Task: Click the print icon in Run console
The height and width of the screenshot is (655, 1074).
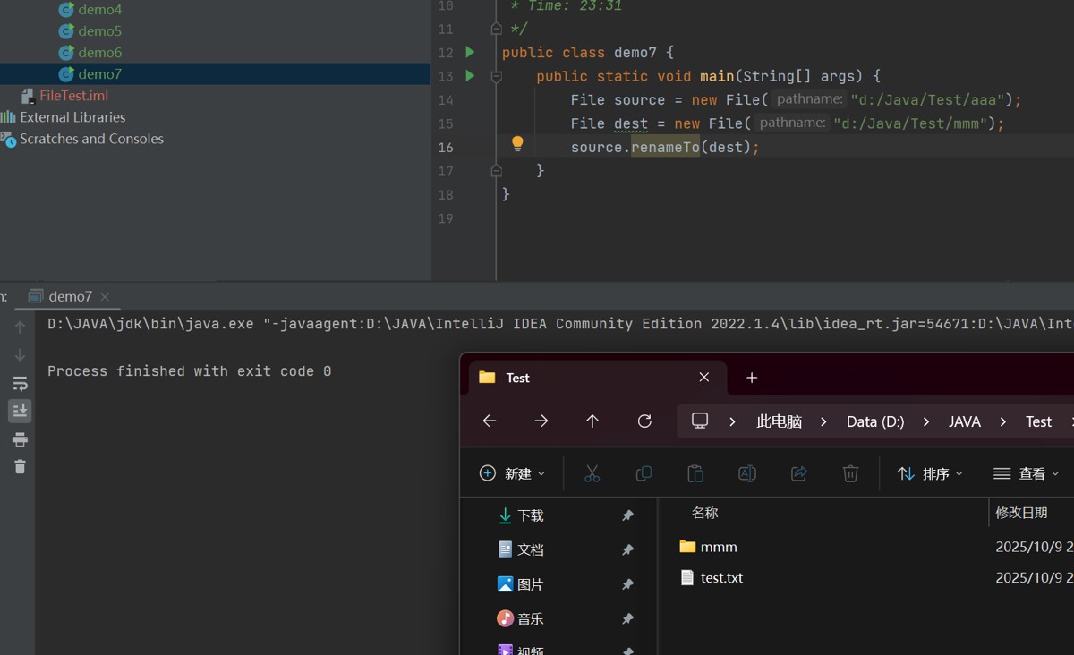Action: pyautogui.click(x=20, y=439)
